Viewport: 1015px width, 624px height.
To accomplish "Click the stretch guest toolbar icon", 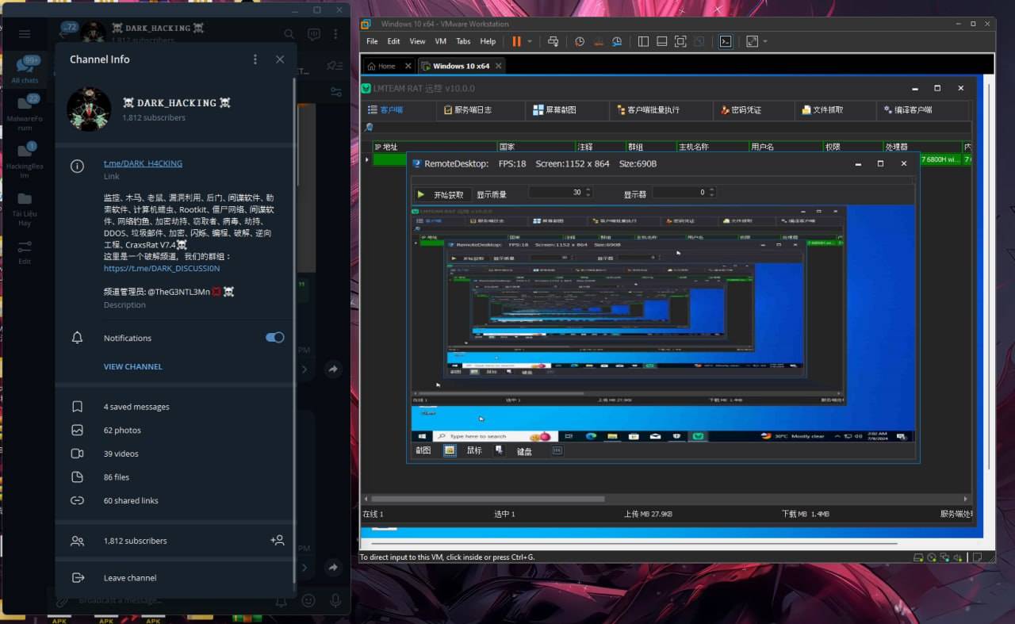I will tap(752, 41).
